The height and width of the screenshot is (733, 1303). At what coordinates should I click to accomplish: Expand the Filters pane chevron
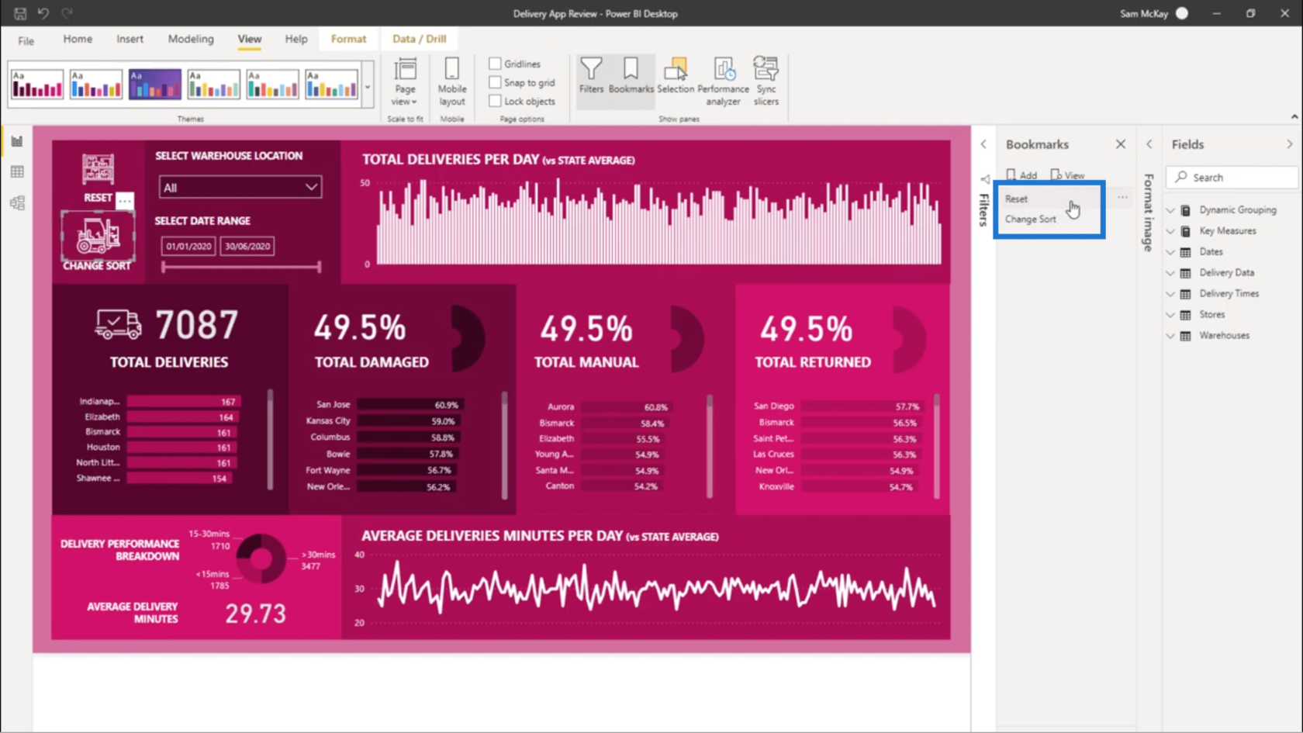pos(983,144)
